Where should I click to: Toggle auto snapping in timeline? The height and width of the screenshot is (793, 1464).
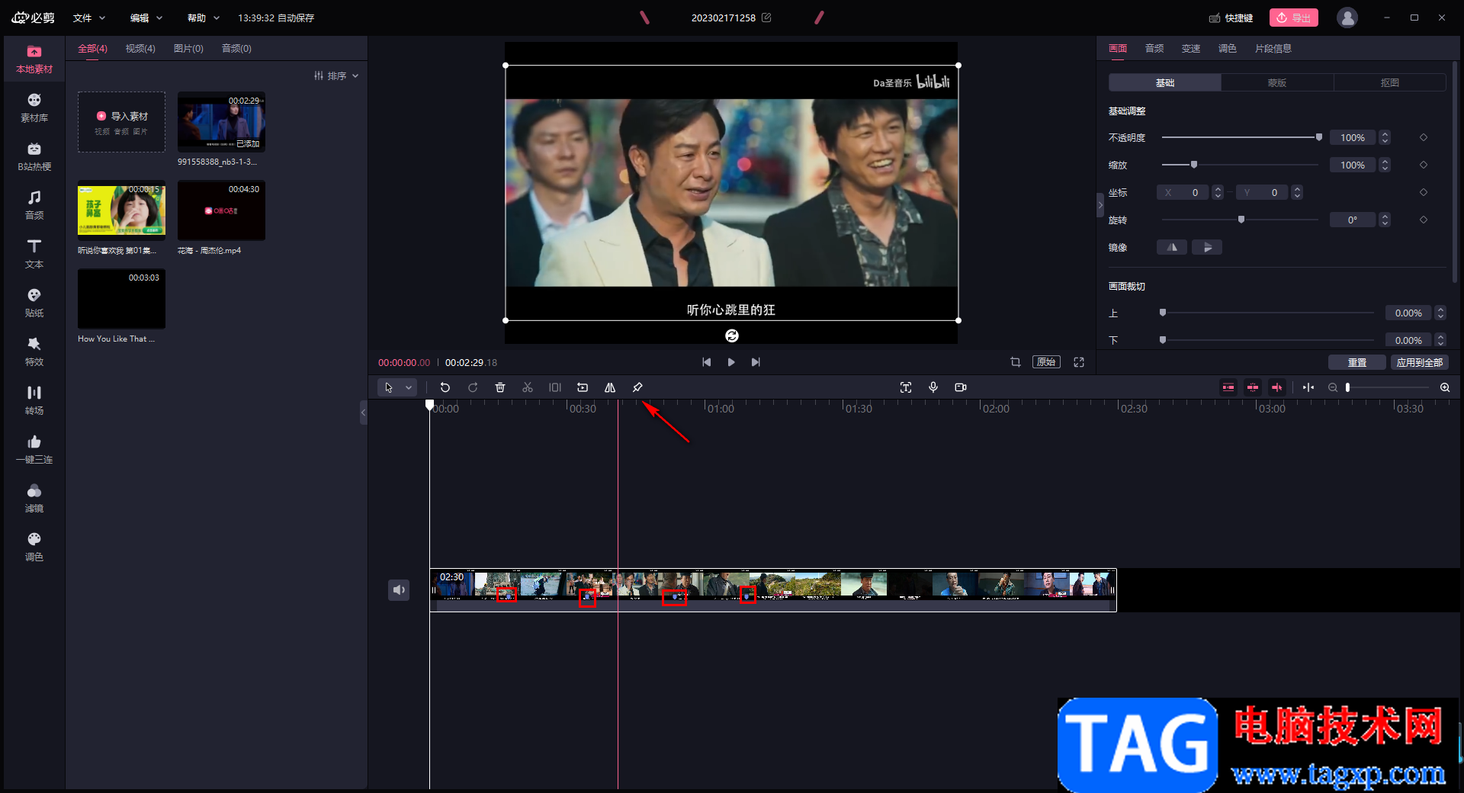tap(1253, 387)
